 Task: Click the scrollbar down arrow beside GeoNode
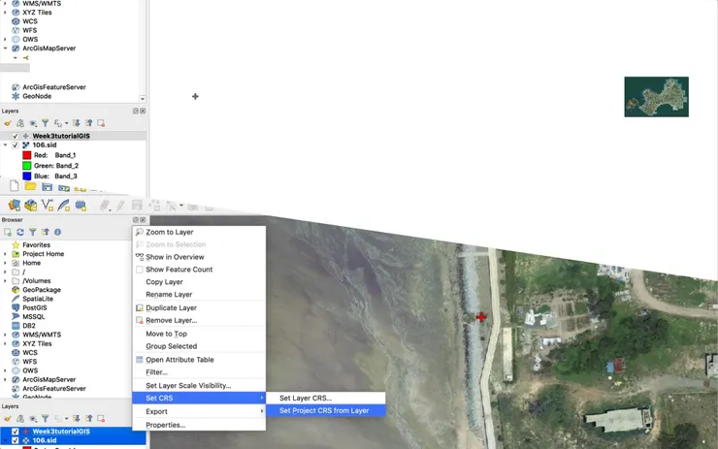pos(143,99)
